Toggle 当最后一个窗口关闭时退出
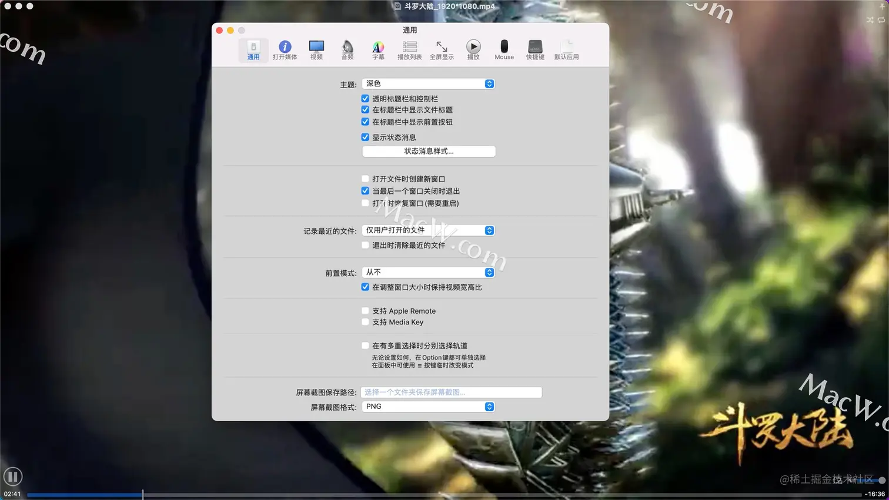Viewport: 889px width, 500px height. coord(365,191)
